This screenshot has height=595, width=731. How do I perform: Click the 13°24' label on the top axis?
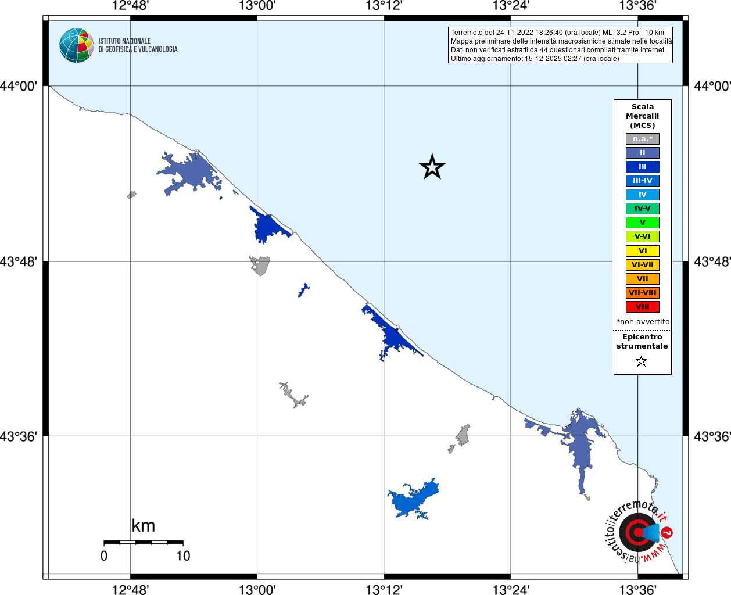click(x=511, y=6)
